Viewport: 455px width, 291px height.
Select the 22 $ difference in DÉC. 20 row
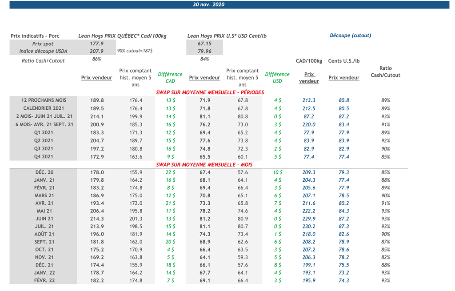pos(170,172)
